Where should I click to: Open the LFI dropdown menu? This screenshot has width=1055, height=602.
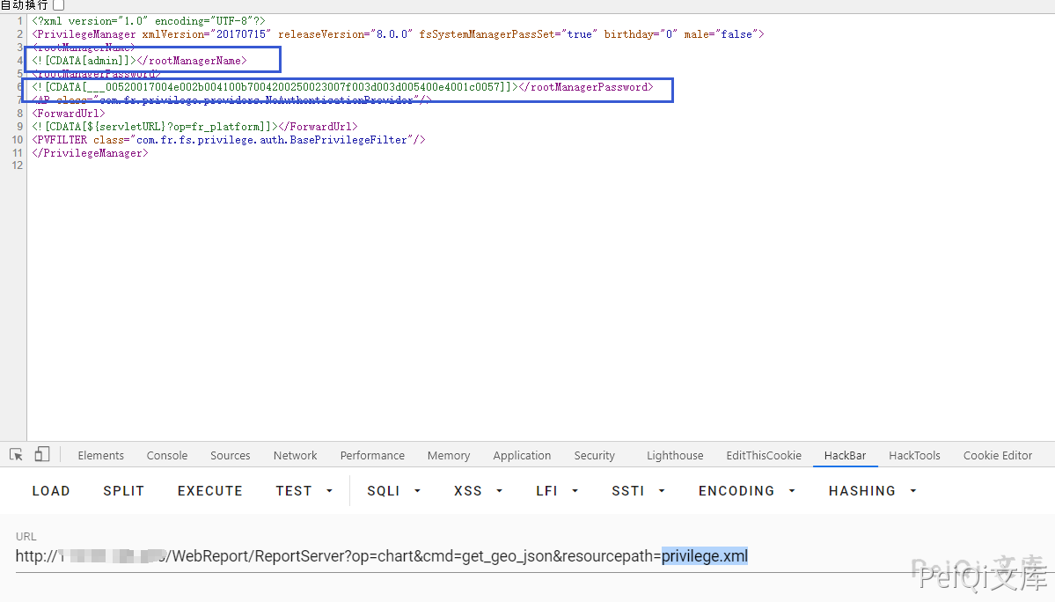click(556, 491)
